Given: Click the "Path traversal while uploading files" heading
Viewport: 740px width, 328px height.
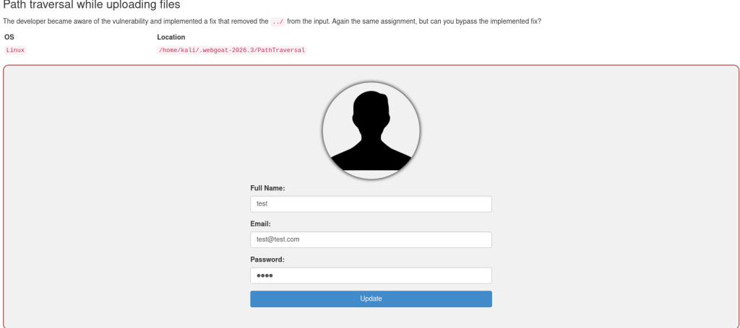Looking at the screenshot, I should click(92, 5).
